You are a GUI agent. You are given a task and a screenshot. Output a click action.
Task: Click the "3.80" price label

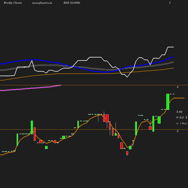[179, 112]
